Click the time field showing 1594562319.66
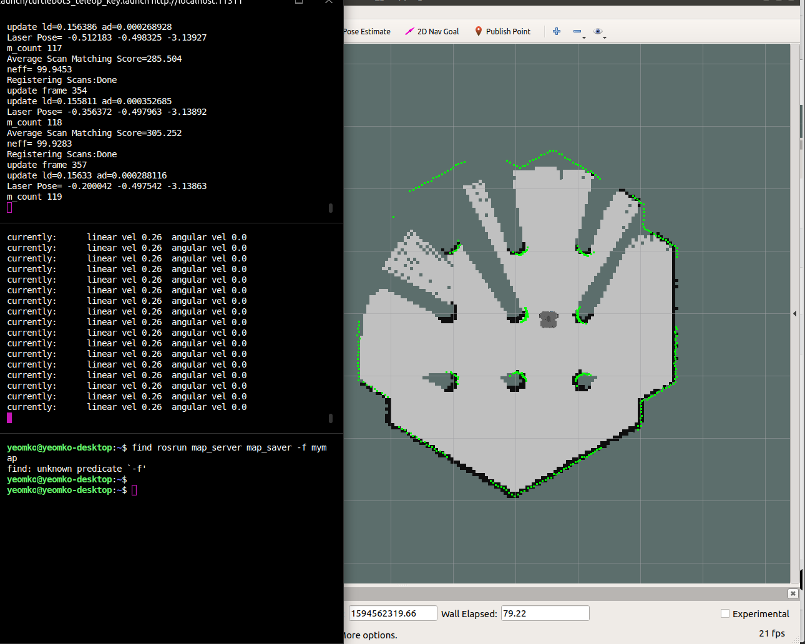This screenshot has height=644, width=805. click(393, 613)
